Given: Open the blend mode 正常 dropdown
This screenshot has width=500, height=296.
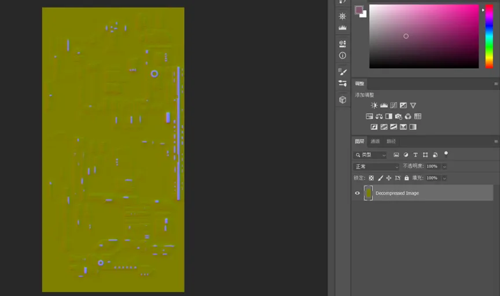Looking at the screenshot, I should [x=376, y=166].
